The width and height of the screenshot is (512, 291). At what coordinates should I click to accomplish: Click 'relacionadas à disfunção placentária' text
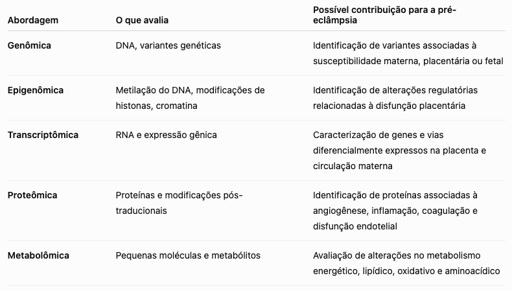tap(390, 106)
